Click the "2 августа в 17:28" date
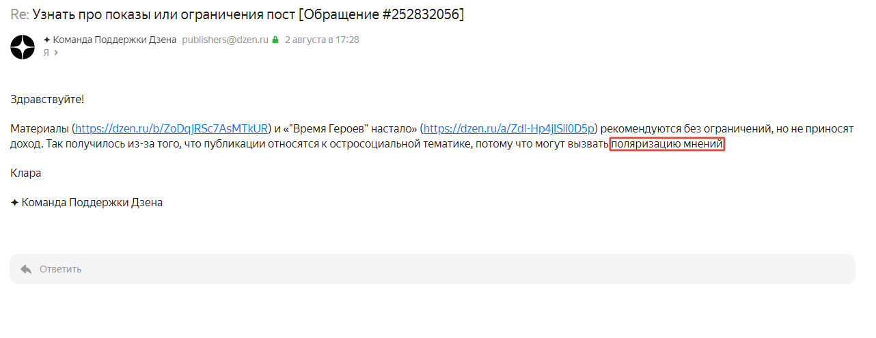The image size is (876, 338). [322, 40]
